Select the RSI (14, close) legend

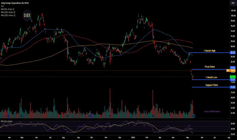point(7,121)
